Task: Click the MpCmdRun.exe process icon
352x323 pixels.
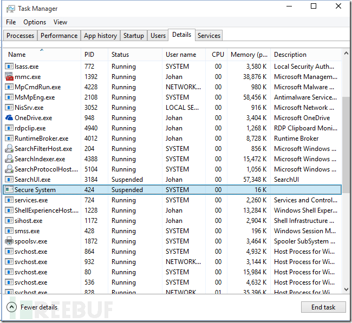Action: pos(9,87)
